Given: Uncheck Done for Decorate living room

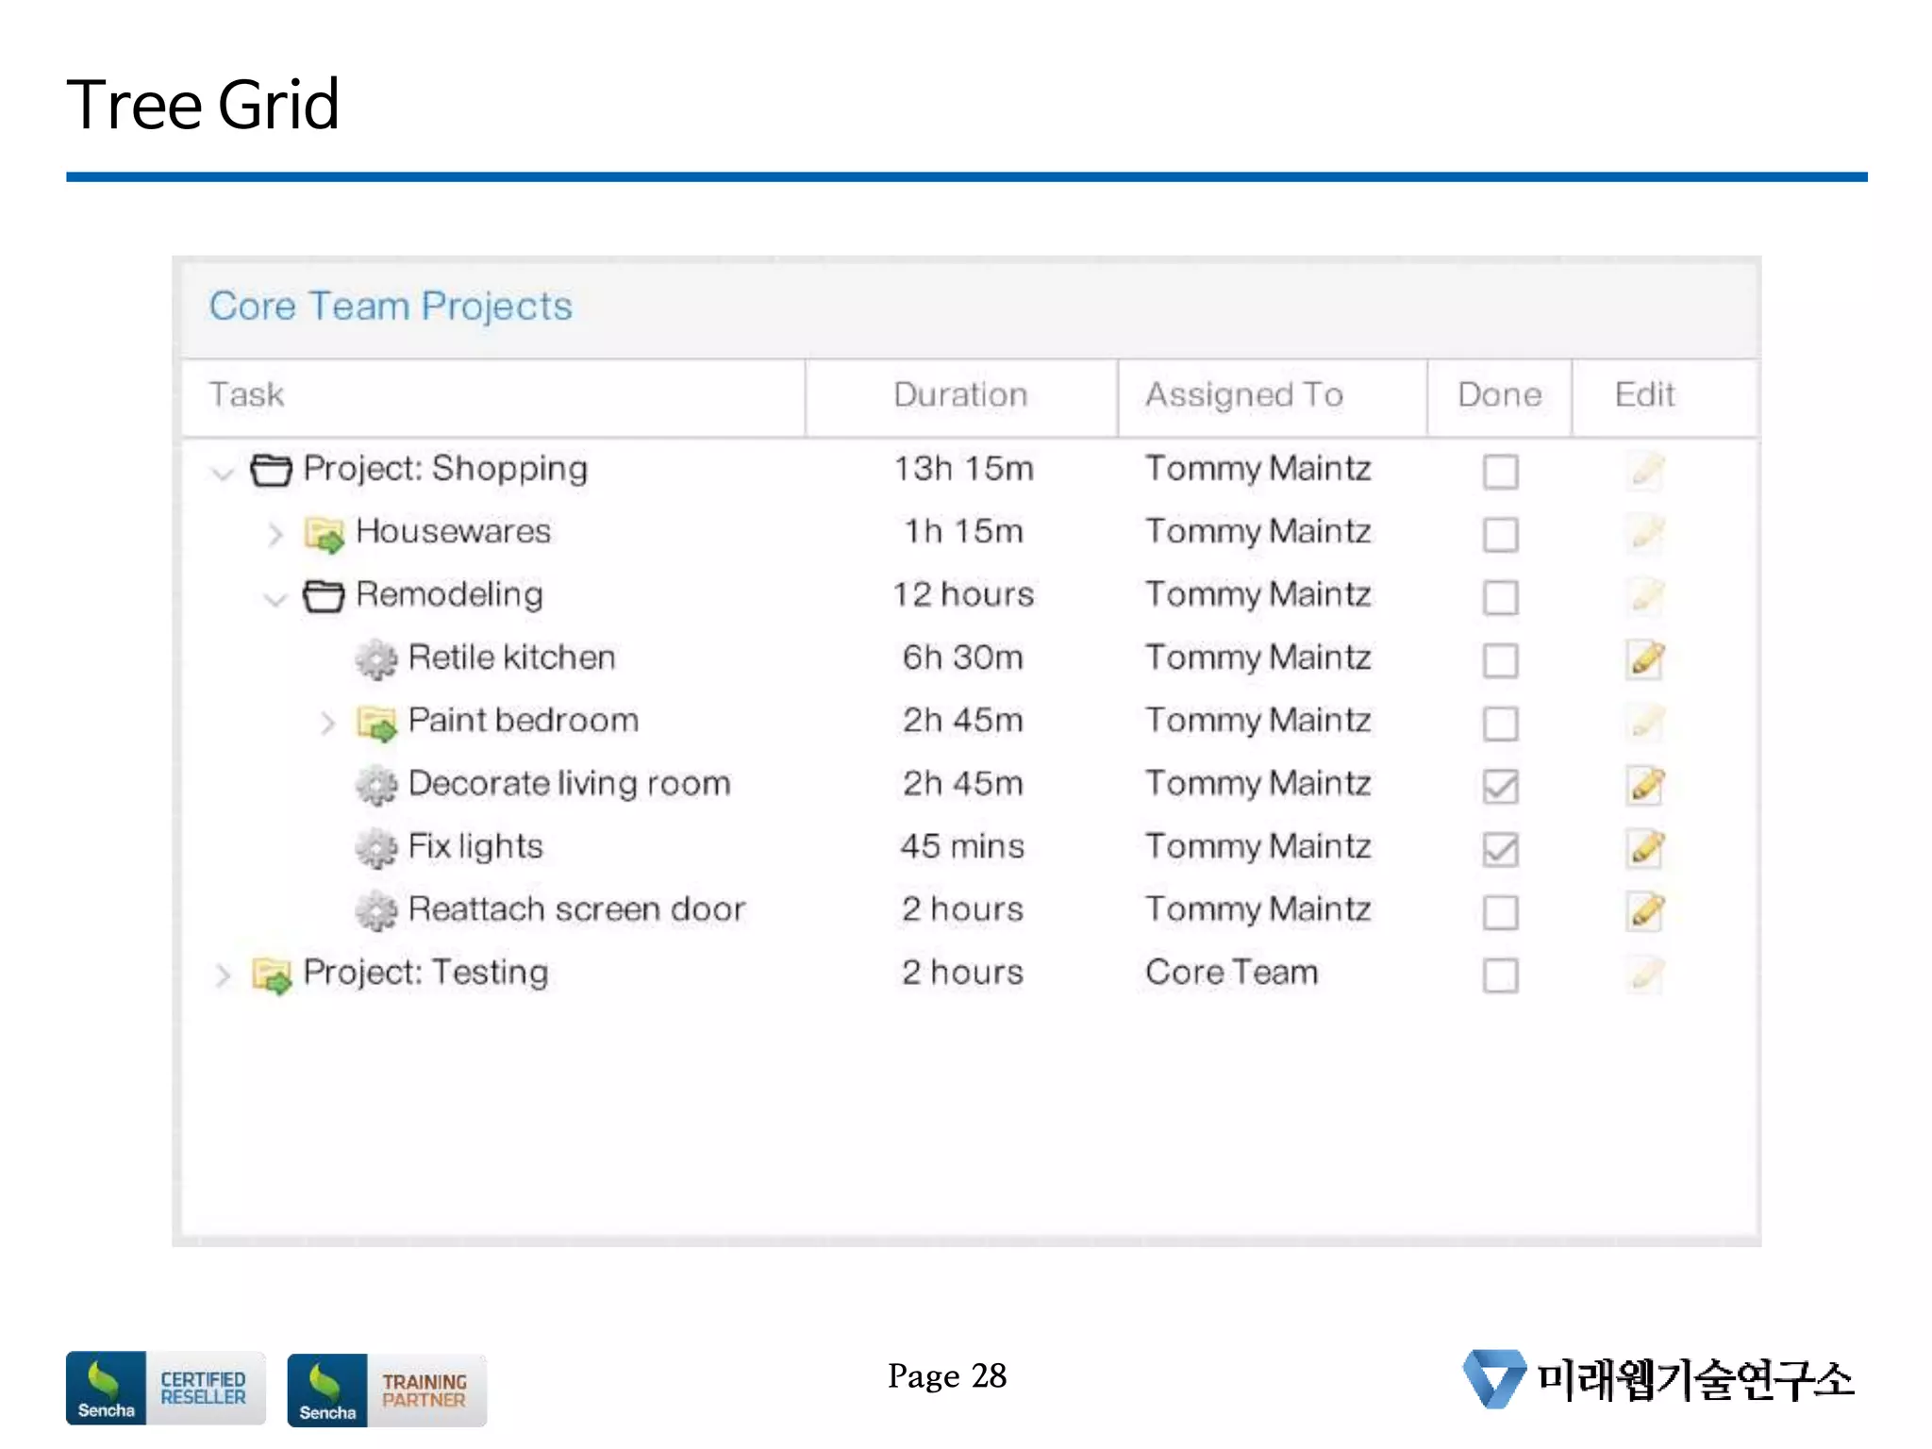Looking at the screenshot, I should 1500,786.
